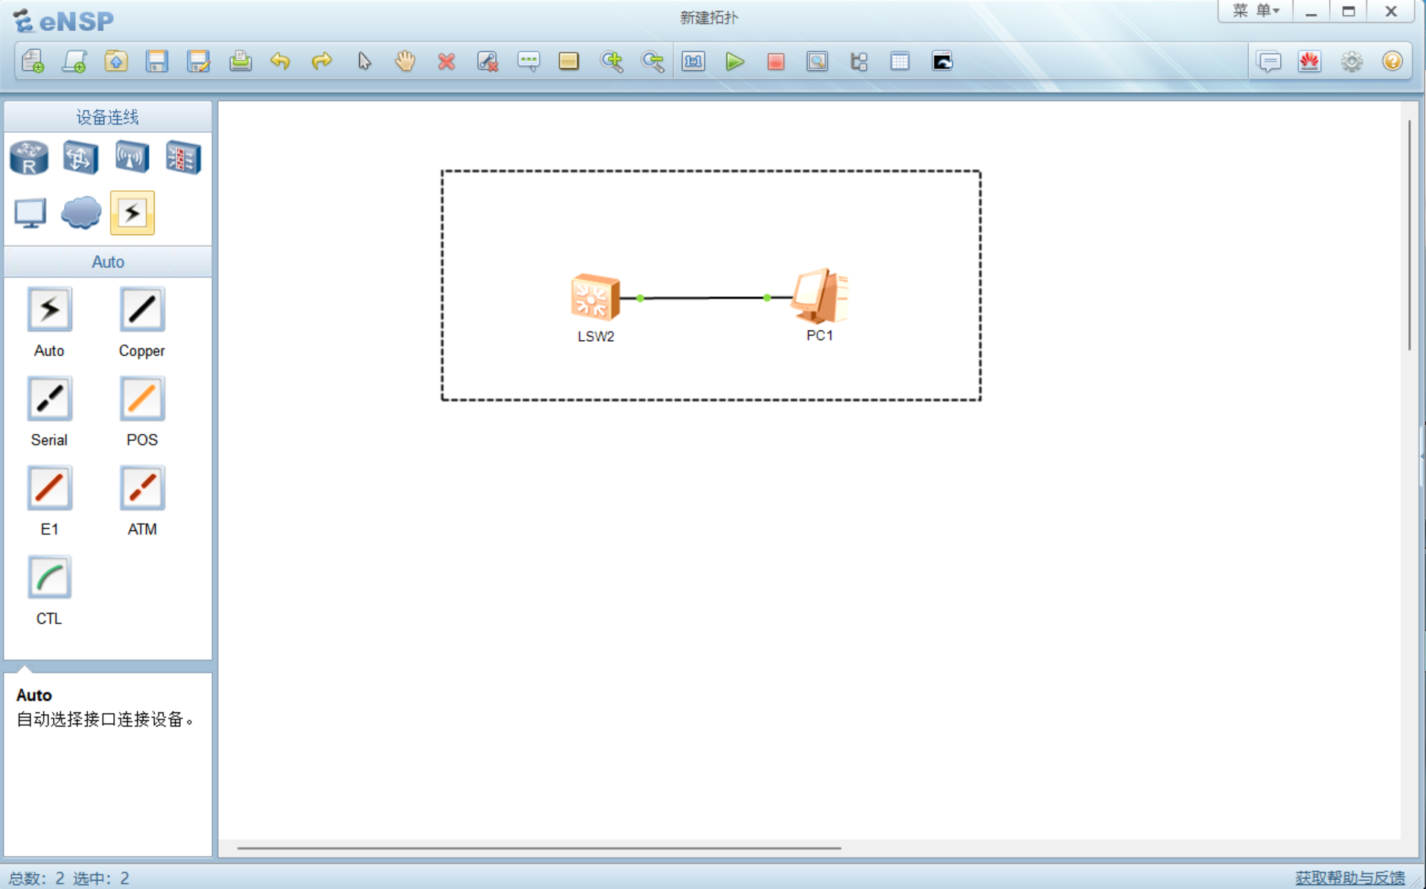This screenshot has height=889, width=1426.
Task: Choose the E1 cable type
Action: pos(49,488)
